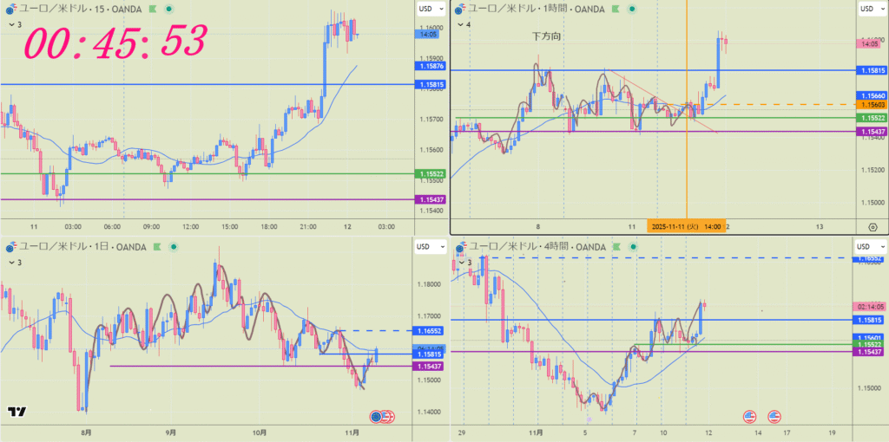The width and height of the screenshot is (889, 442).
Task: Click the first US flag event icon on 4-hour chart
Action: tap(750, 415)
